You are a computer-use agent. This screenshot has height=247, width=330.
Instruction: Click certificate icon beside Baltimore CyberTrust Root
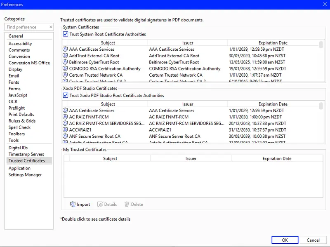pos(65,62)
